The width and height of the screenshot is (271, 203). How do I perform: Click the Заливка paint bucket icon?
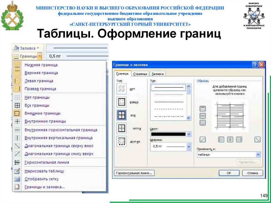pos(16,48)
